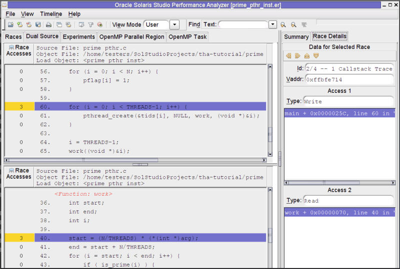Click the funnel Filter Data icon
The image size is (400, 269).
90,25
